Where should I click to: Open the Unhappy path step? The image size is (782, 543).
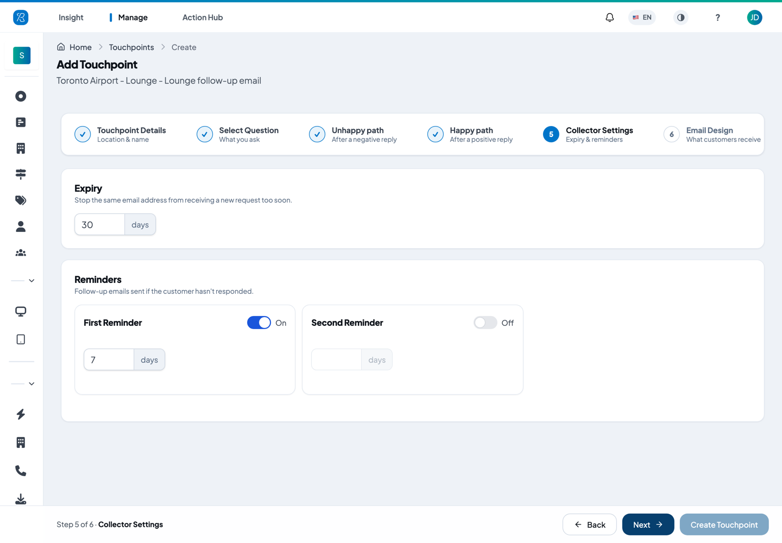353,134
